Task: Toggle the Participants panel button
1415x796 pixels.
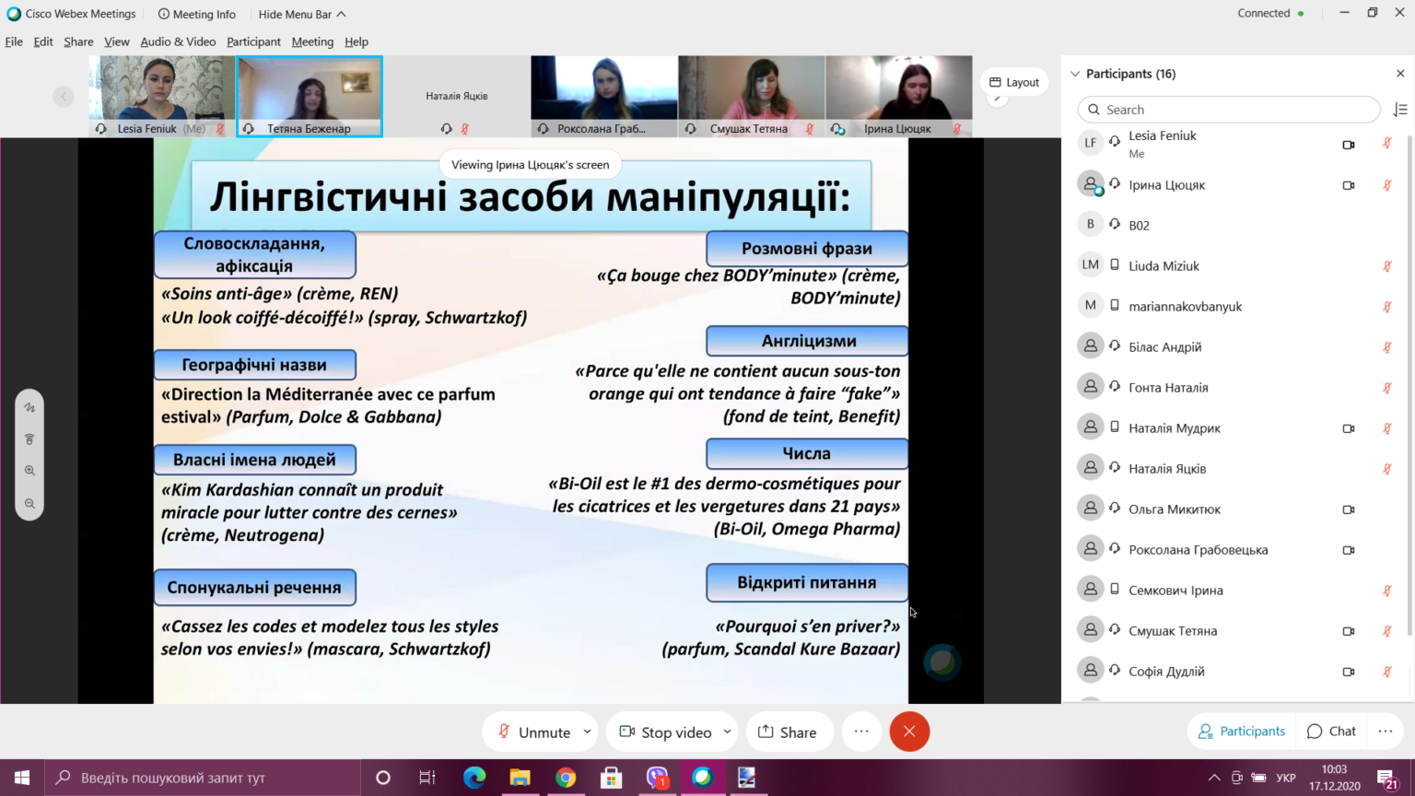Action: tap(1241, 731)
